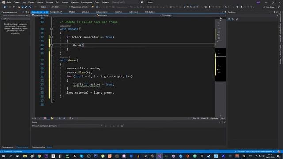Open the Сборка menu
The height and width of the screenshot is (159, 283).
40,2
